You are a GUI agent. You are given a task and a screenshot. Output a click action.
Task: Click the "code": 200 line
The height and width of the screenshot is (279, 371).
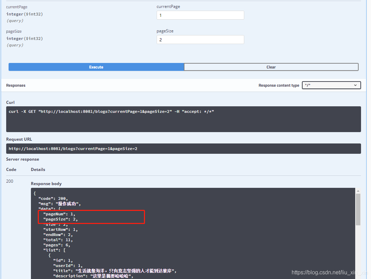pyautogui.click(x=53, y=198)
